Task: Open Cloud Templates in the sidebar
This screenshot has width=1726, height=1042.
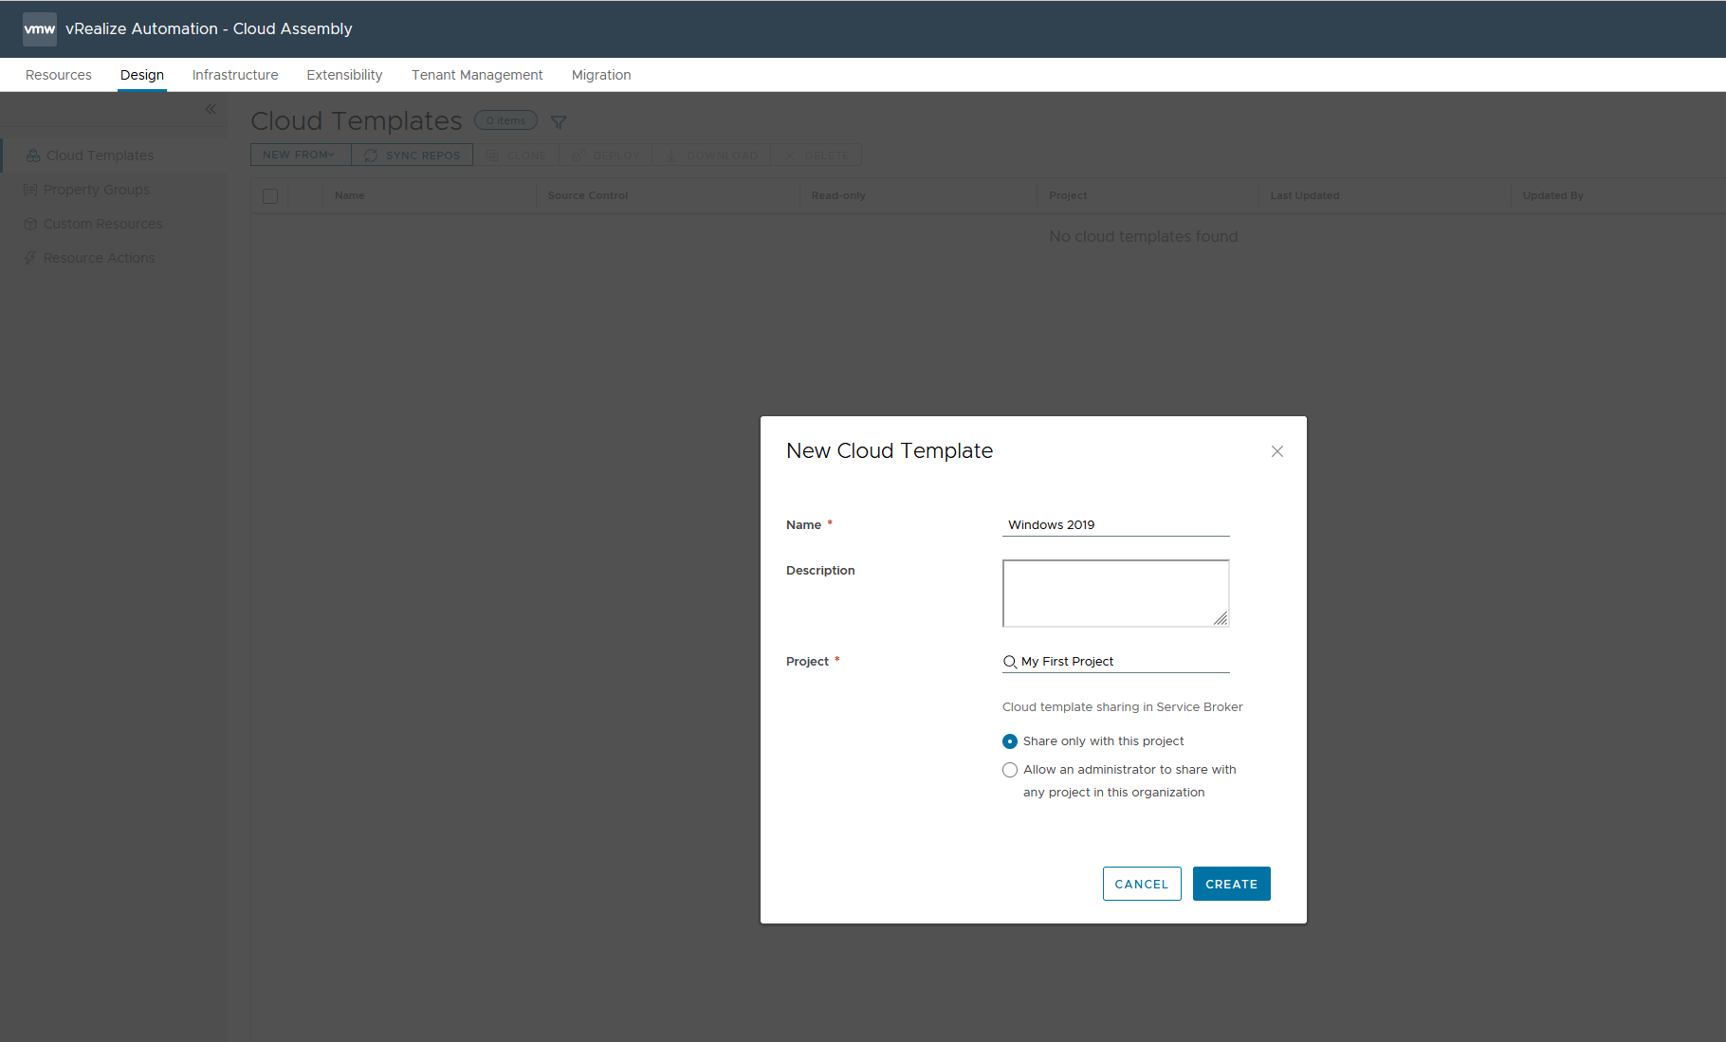Action: pos(100,155)
